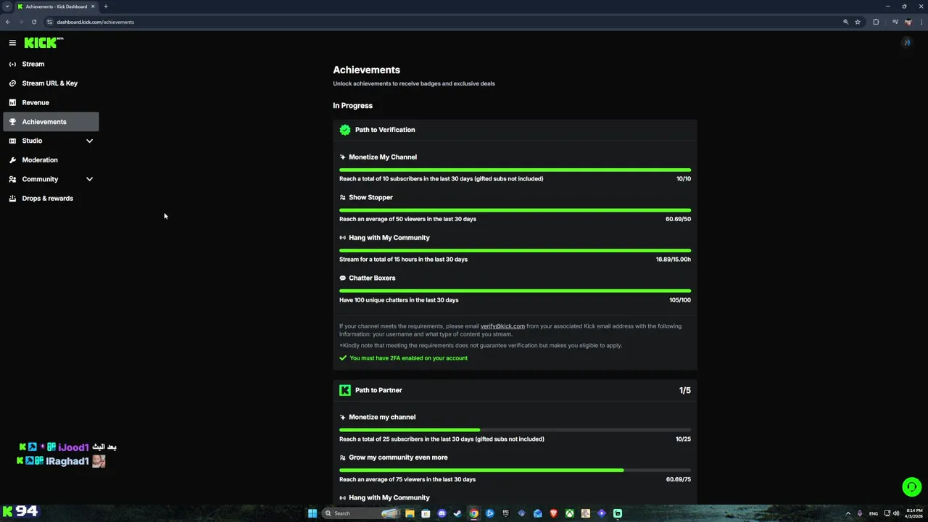The image size is (928, 522).
Task: Go to Revenue in the sidebar
Action: [x=51, y=102]
